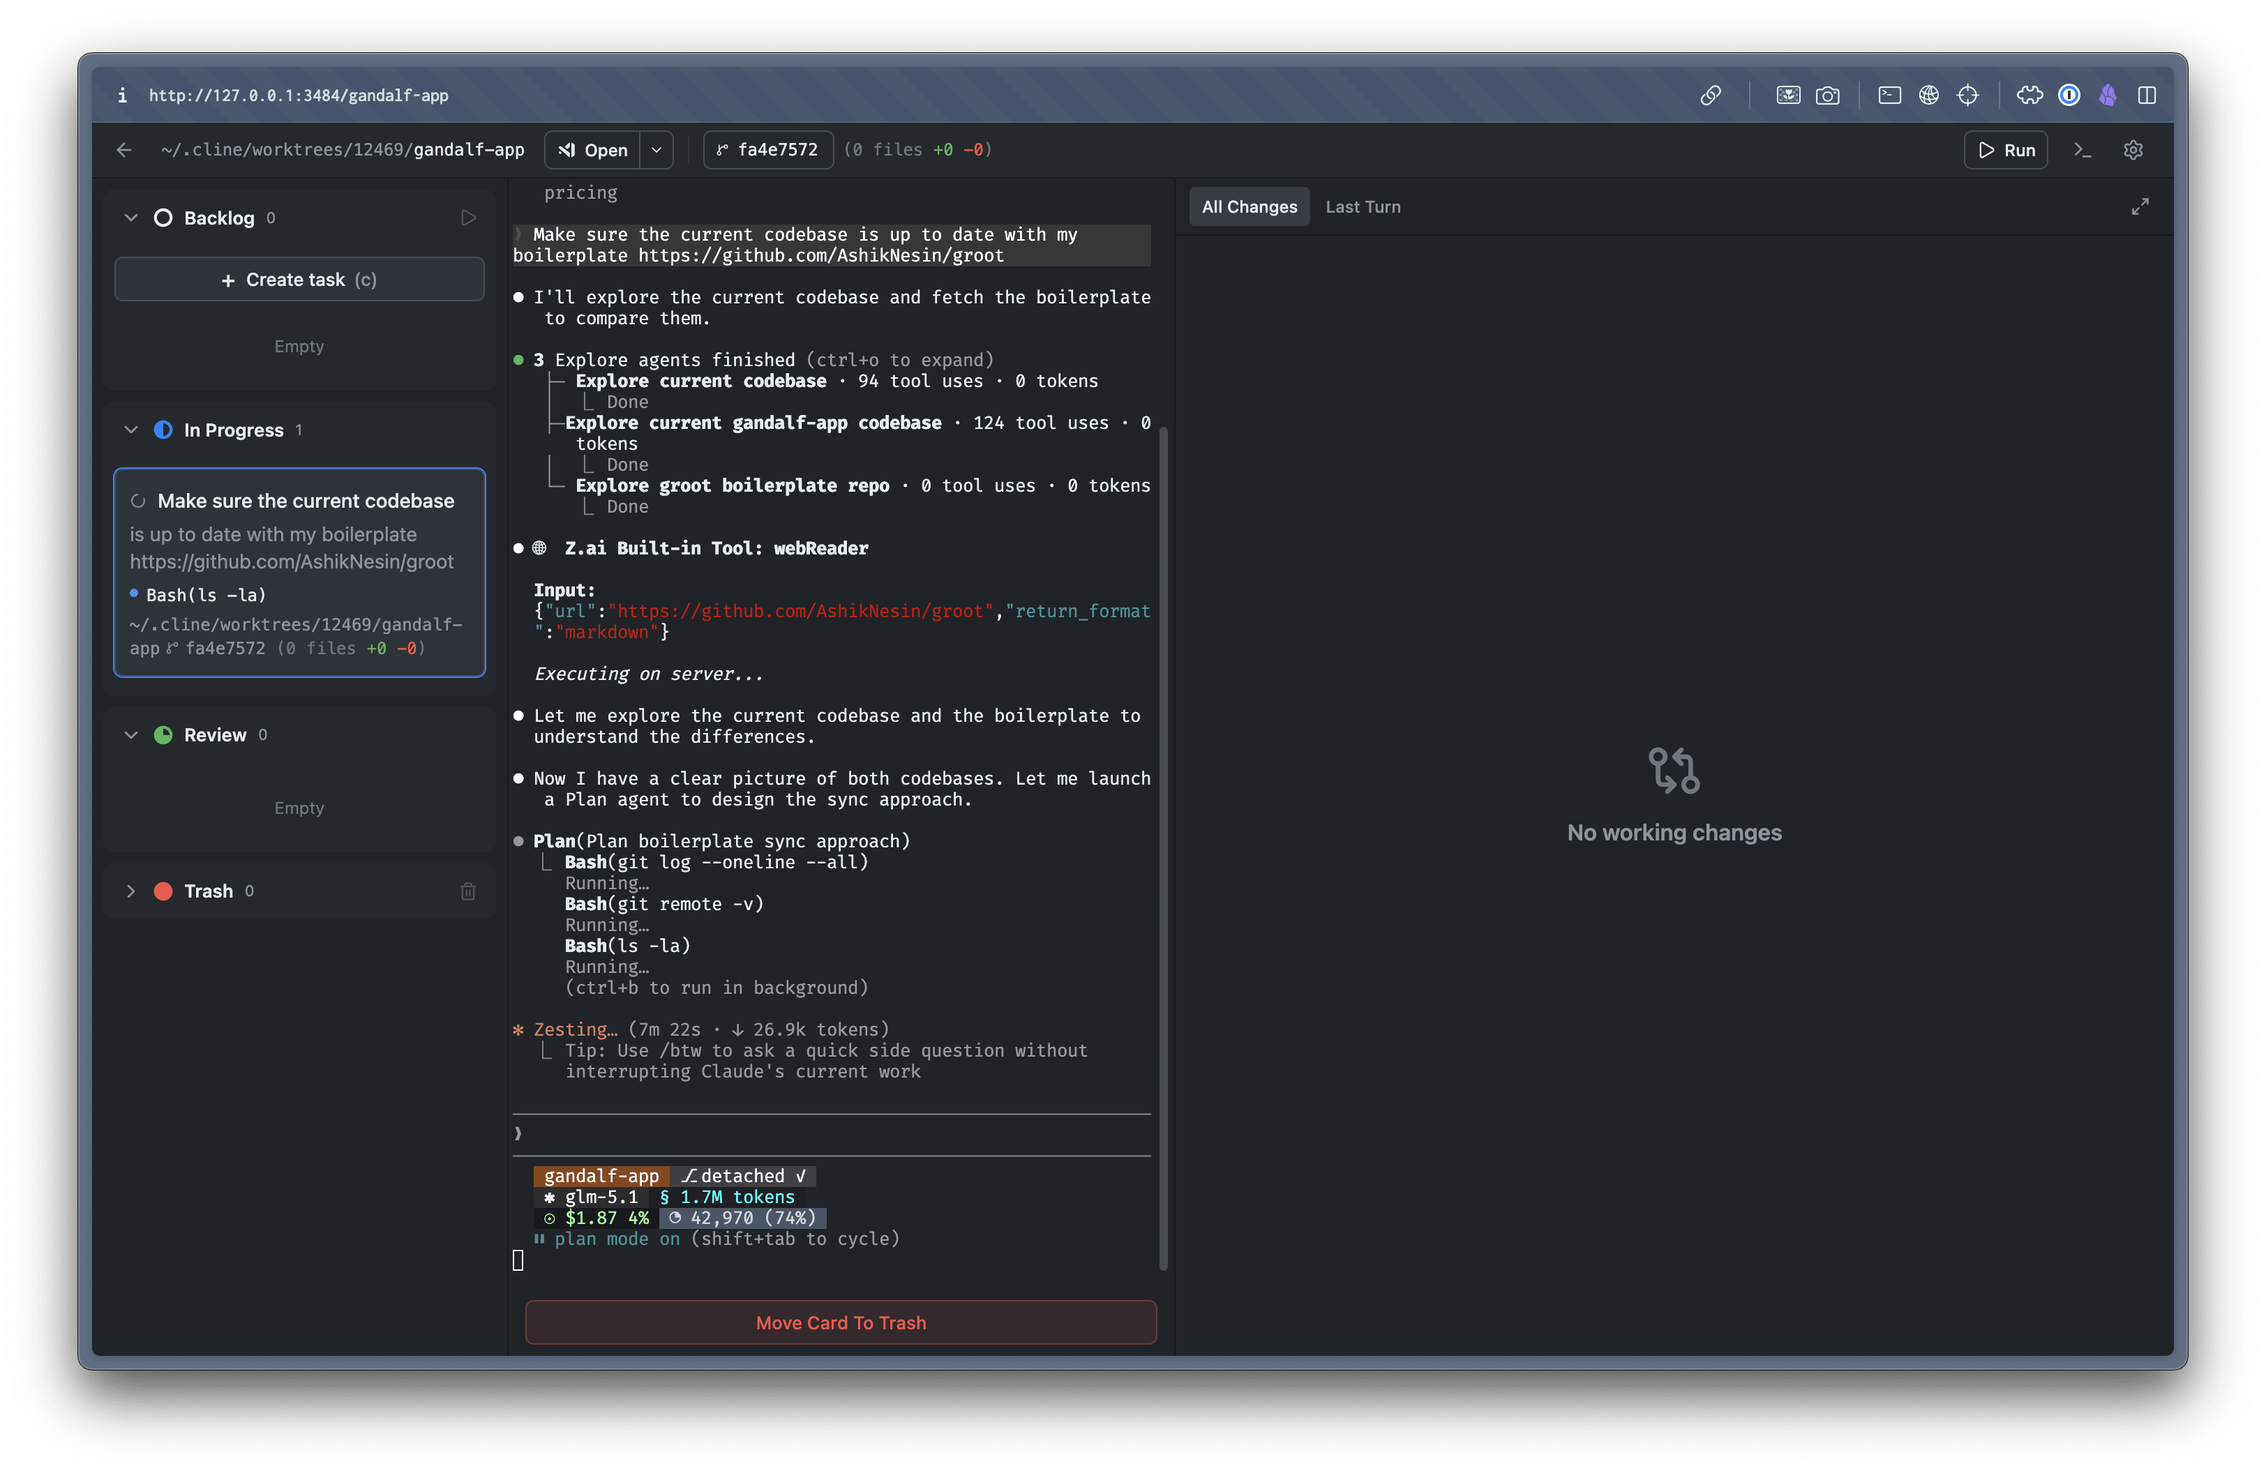Click the crosshair element picker icon

click(x=1967, y=95)
